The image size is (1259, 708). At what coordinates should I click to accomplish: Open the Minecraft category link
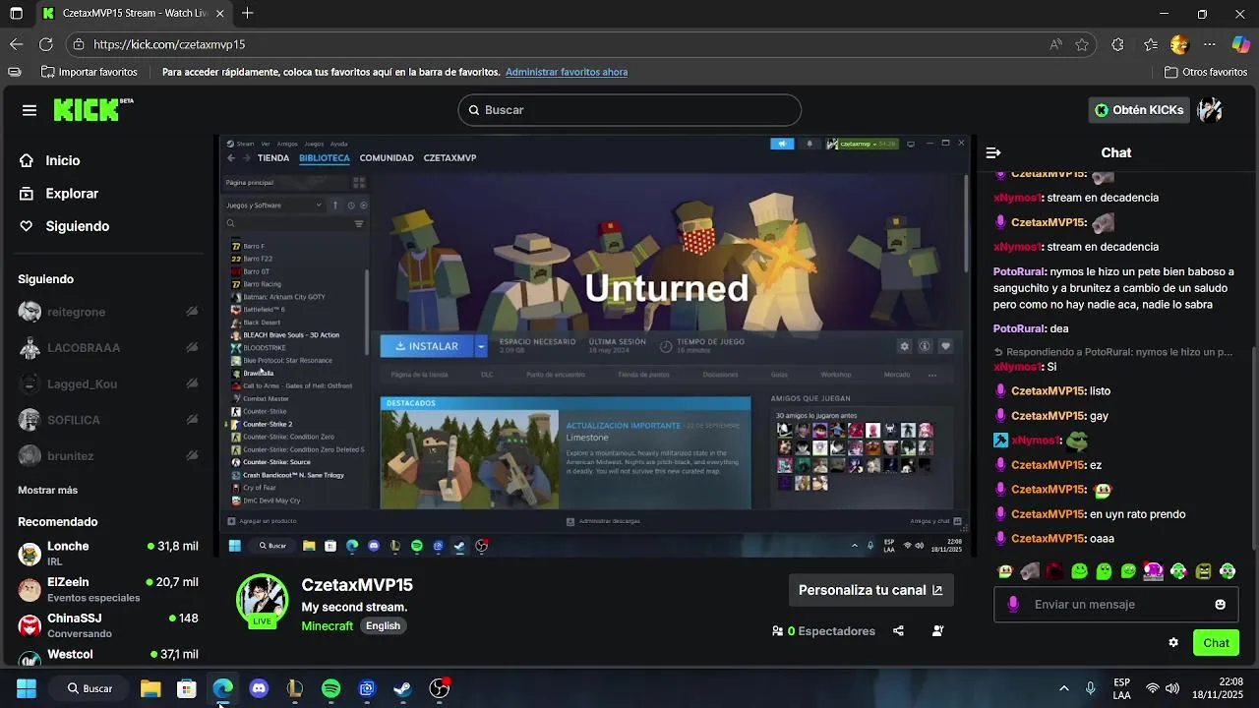[328, 625]
